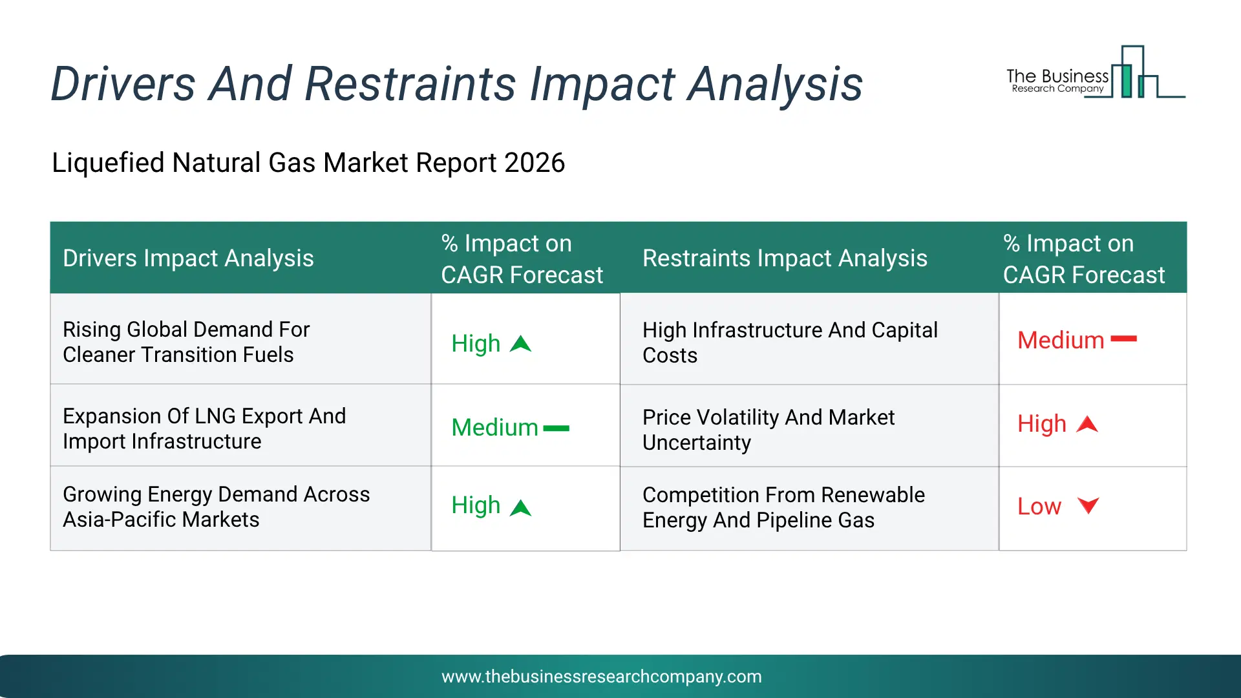This screenshot has width=1241, height=698.
Task: Click 'Liquefied Natural Gas Market Report 2026' subtitle
Action: click(308, 162)
